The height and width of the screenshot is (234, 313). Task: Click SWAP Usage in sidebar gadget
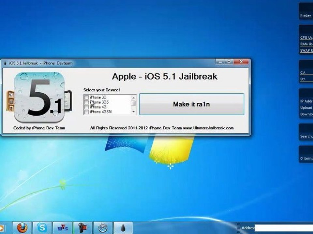[x=306, y=51]
